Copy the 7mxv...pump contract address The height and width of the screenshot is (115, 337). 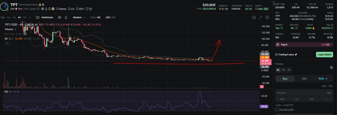coord(38,9)
